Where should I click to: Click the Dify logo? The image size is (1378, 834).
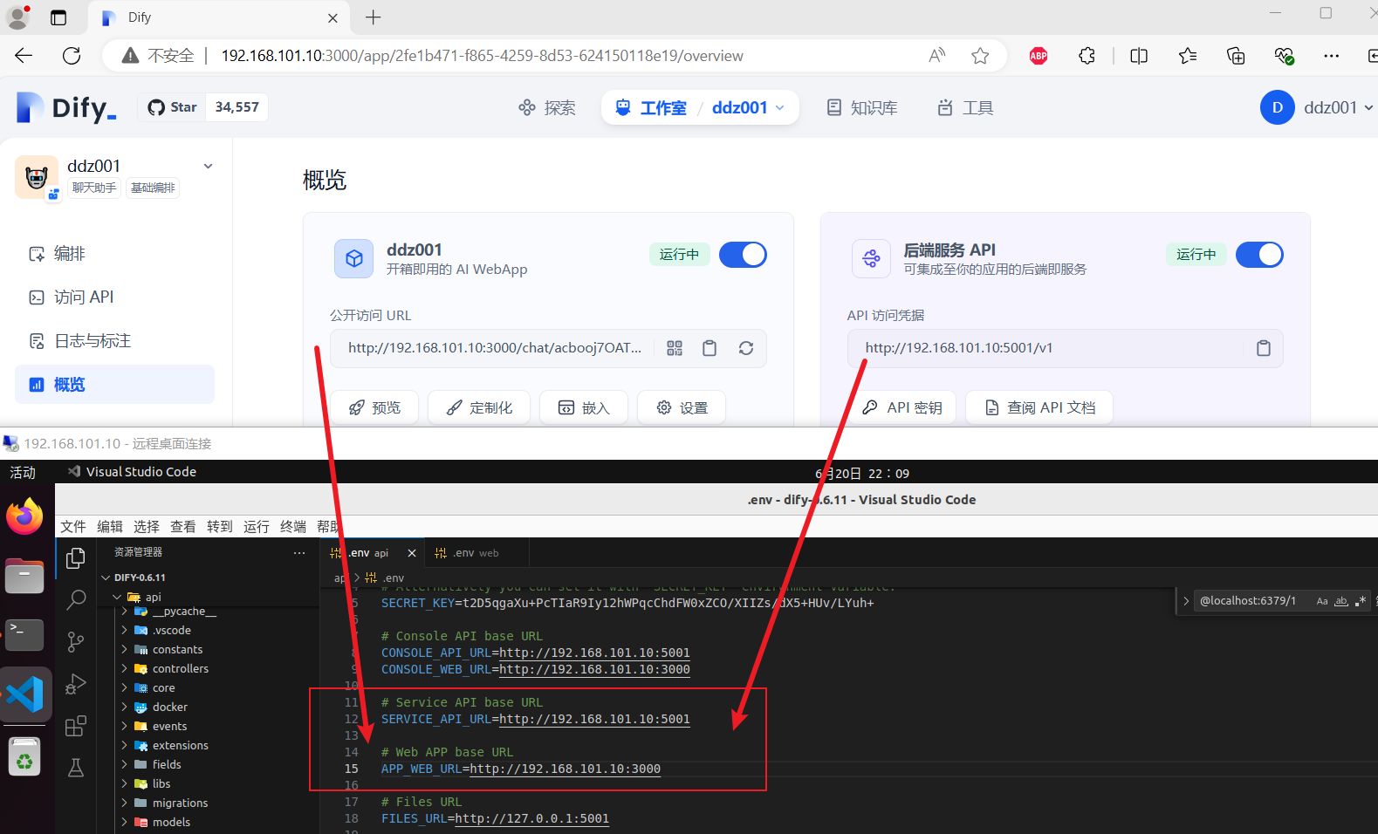(66, 107)
